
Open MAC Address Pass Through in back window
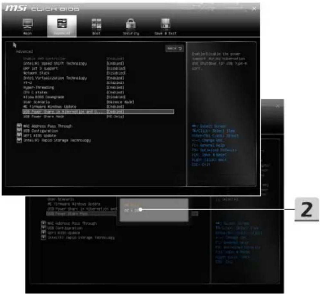(x=72, y=223)
